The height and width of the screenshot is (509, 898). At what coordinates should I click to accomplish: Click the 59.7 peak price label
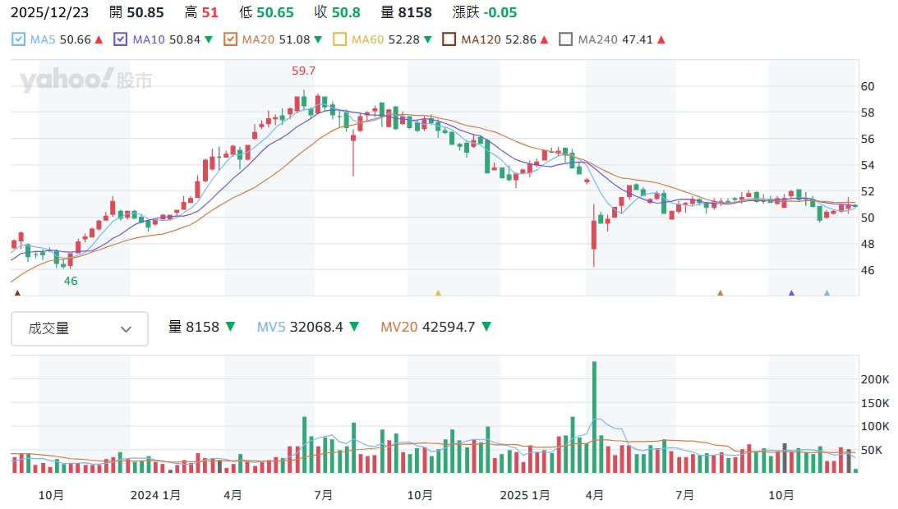(x=304, y=71)
